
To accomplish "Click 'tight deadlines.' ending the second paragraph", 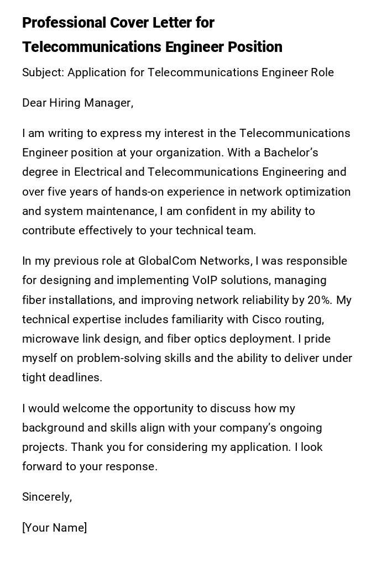I will (x=62, y=377).
